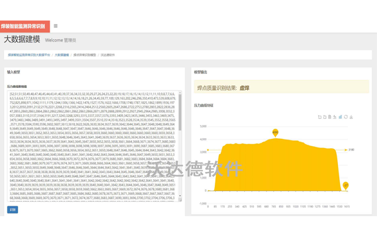Open the data view icon in chart toolbox
377x238 pixels.
tap(330, 117)
